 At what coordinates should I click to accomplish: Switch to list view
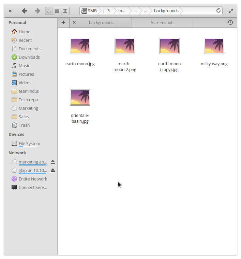pos(57,11)
